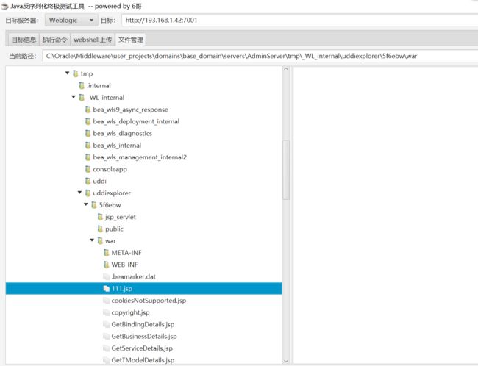Image resolution: width=478 pixels, height=366 pixels.
Task: Click the .internal folder icon
Action: point(82,86)
